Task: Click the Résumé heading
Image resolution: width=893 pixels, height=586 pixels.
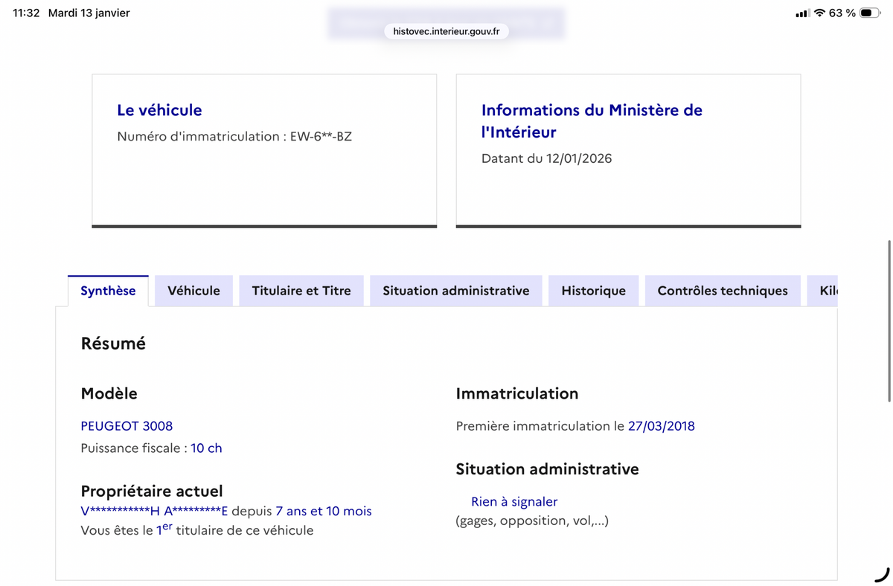Action: point(113,344)
